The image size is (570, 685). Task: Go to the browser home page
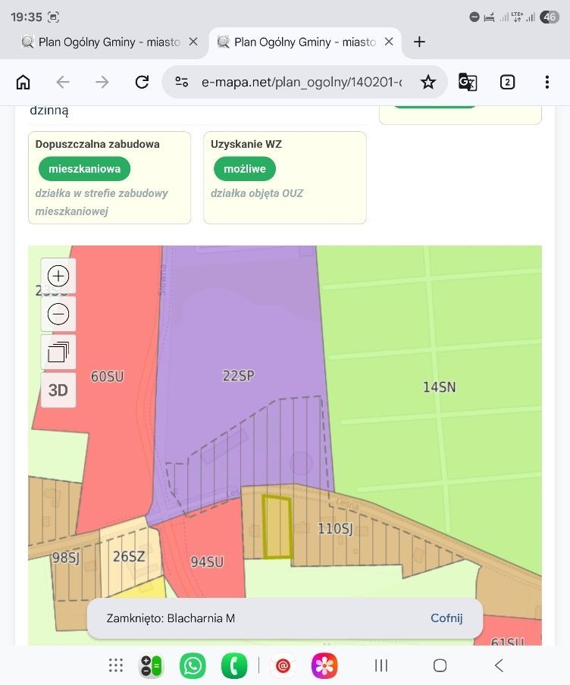(x=23, y=82)
